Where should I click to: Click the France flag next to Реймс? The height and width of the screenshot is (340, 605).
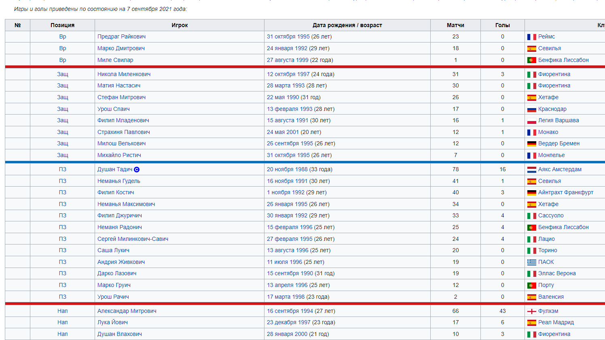tap(532, 37)
